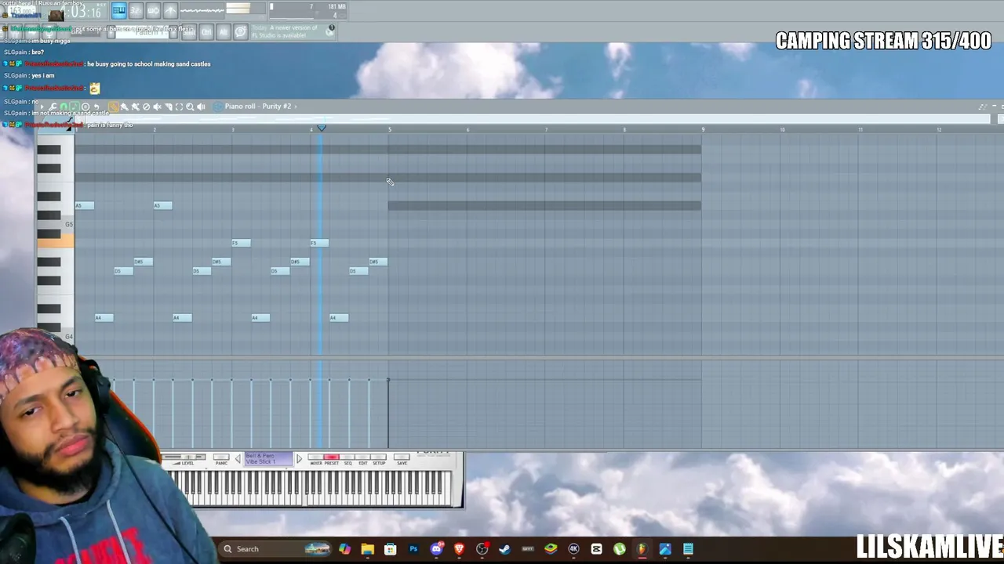Viewport: 1004px width, 564px height.
Task: Switch to the Purity EDIT tab
Action: tap(363, 458)
